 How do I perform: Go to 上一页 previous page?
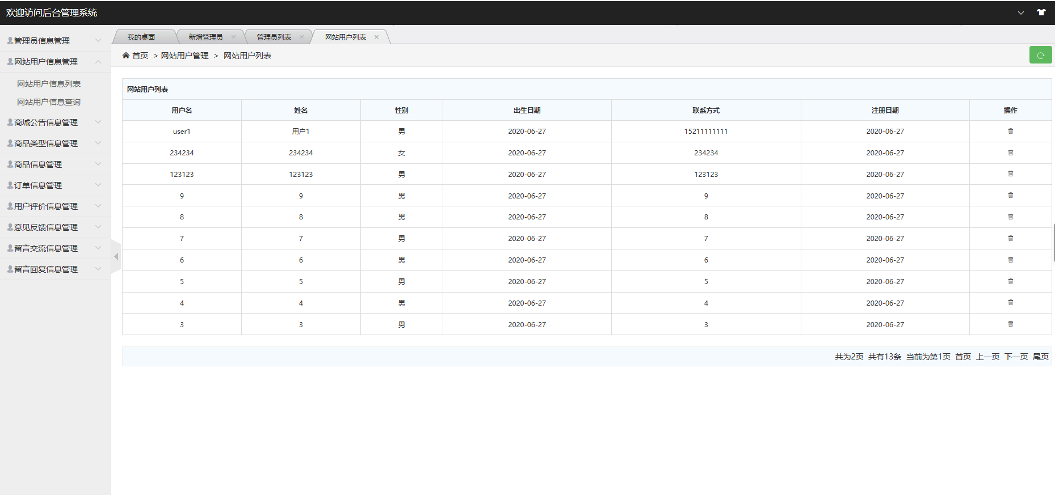coord(987,357)
